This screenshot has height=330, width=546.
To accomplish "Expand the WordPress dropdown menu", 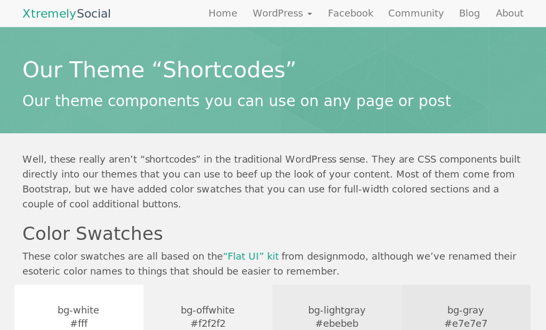I will pos(283,13).
